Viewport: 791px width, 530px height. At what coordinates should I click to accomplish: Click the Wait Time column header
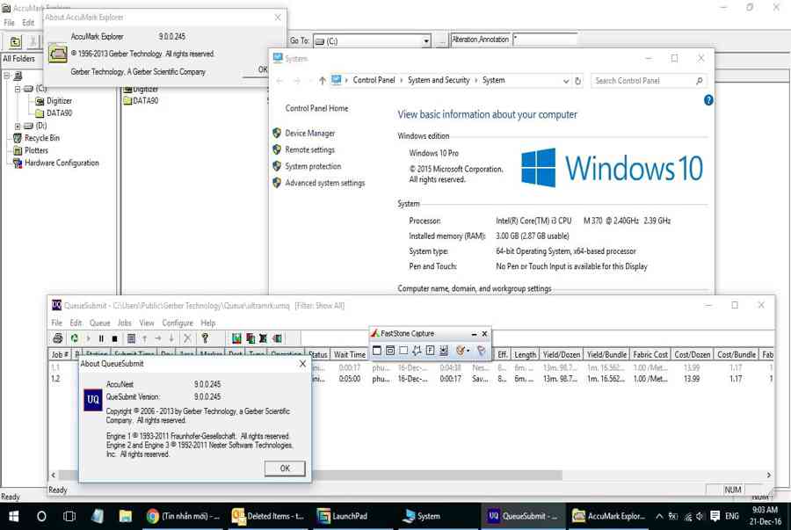pyautogui.click(x=349, y=354)
